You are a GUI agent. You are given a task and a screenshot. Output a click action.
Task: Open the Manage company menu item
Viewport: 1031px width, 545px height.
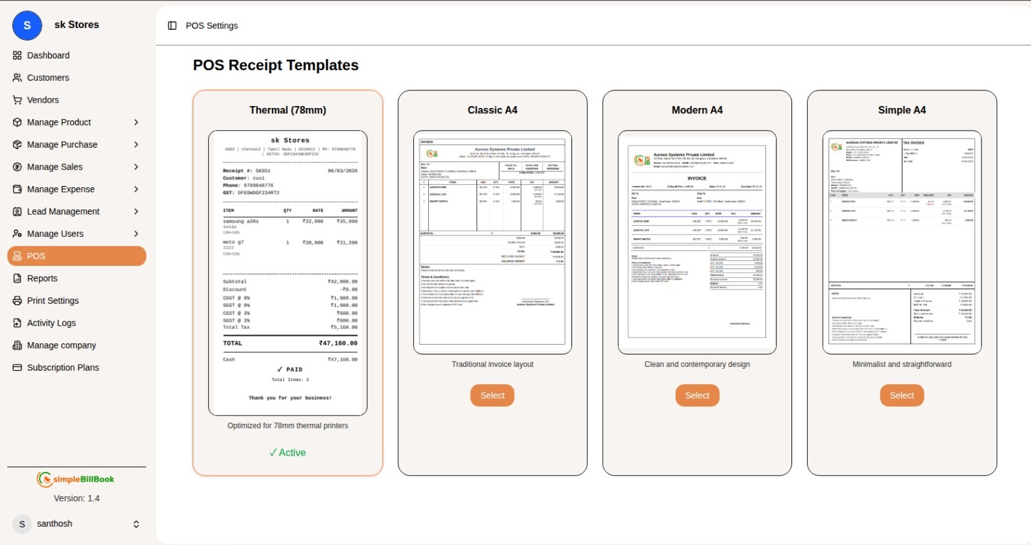[62, 345]
